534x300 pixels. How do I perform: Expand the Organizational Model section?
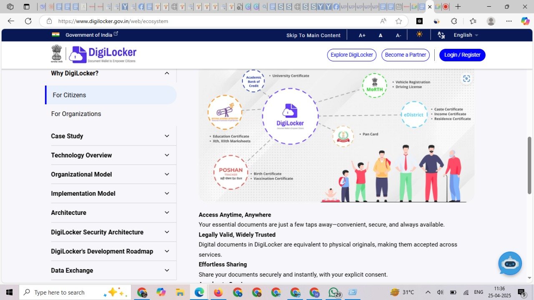click(x=111, y=174)
